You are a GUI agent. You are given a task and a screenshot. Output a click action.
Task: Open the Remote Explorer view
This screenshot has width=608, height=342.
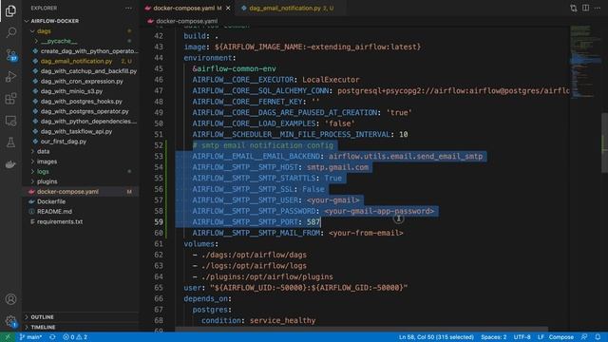(10, 121)
